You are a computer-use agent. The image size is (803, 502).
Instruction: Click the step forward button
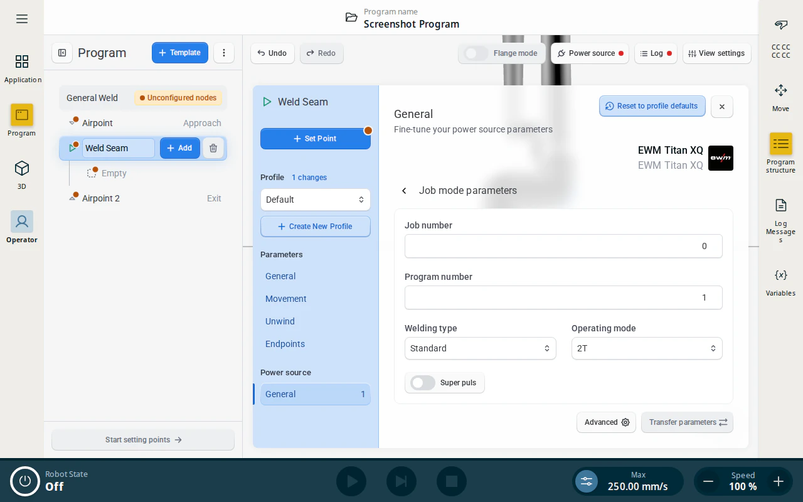401,481
